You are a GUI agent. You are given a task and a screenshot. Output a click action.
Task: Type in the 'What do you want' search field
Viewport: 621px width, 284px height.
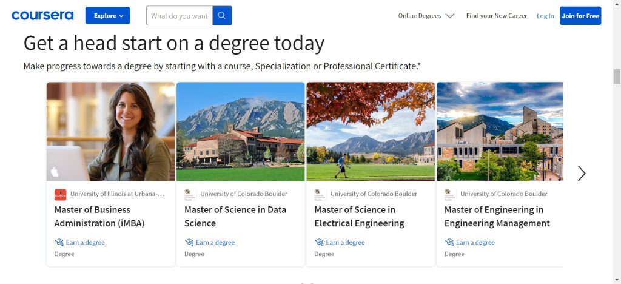click(x=180, y=16)
